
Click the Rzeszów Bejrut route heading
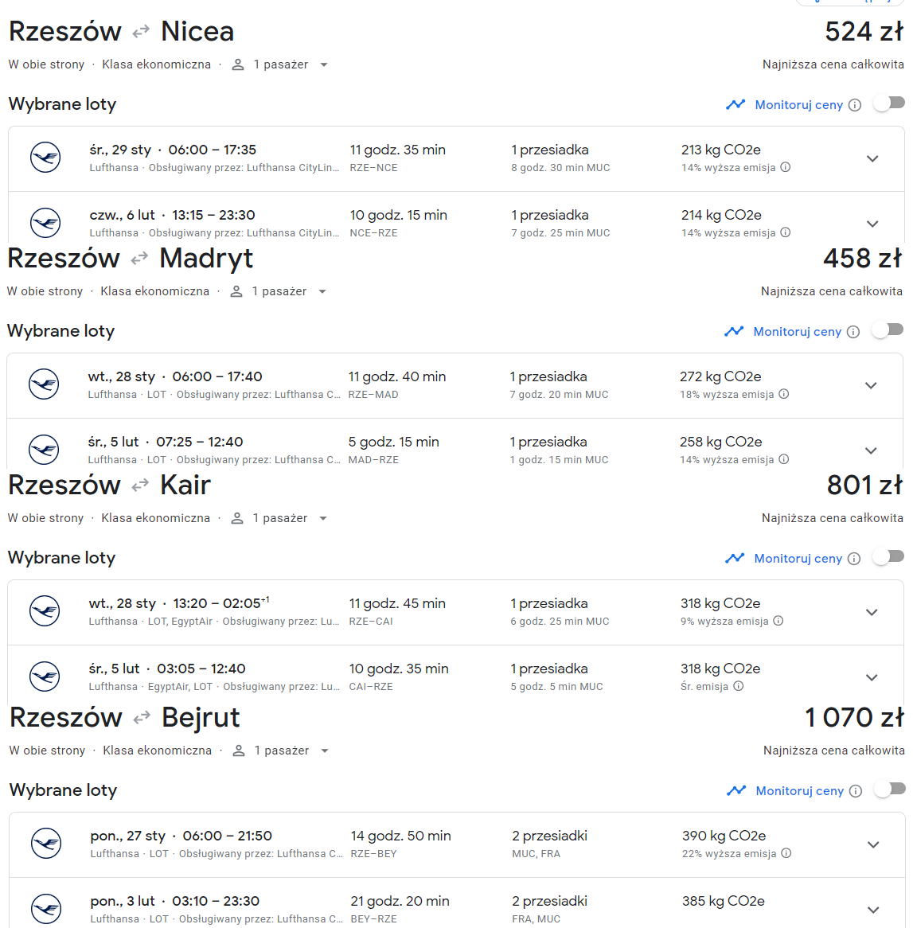click(x=125, y=717)
